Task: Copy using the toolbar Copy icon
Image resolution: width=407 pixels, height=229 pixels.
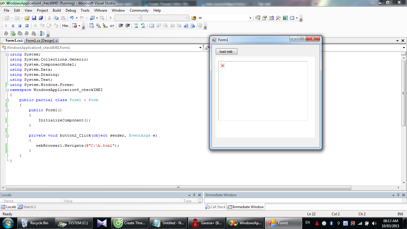Action: pos(56,18)
